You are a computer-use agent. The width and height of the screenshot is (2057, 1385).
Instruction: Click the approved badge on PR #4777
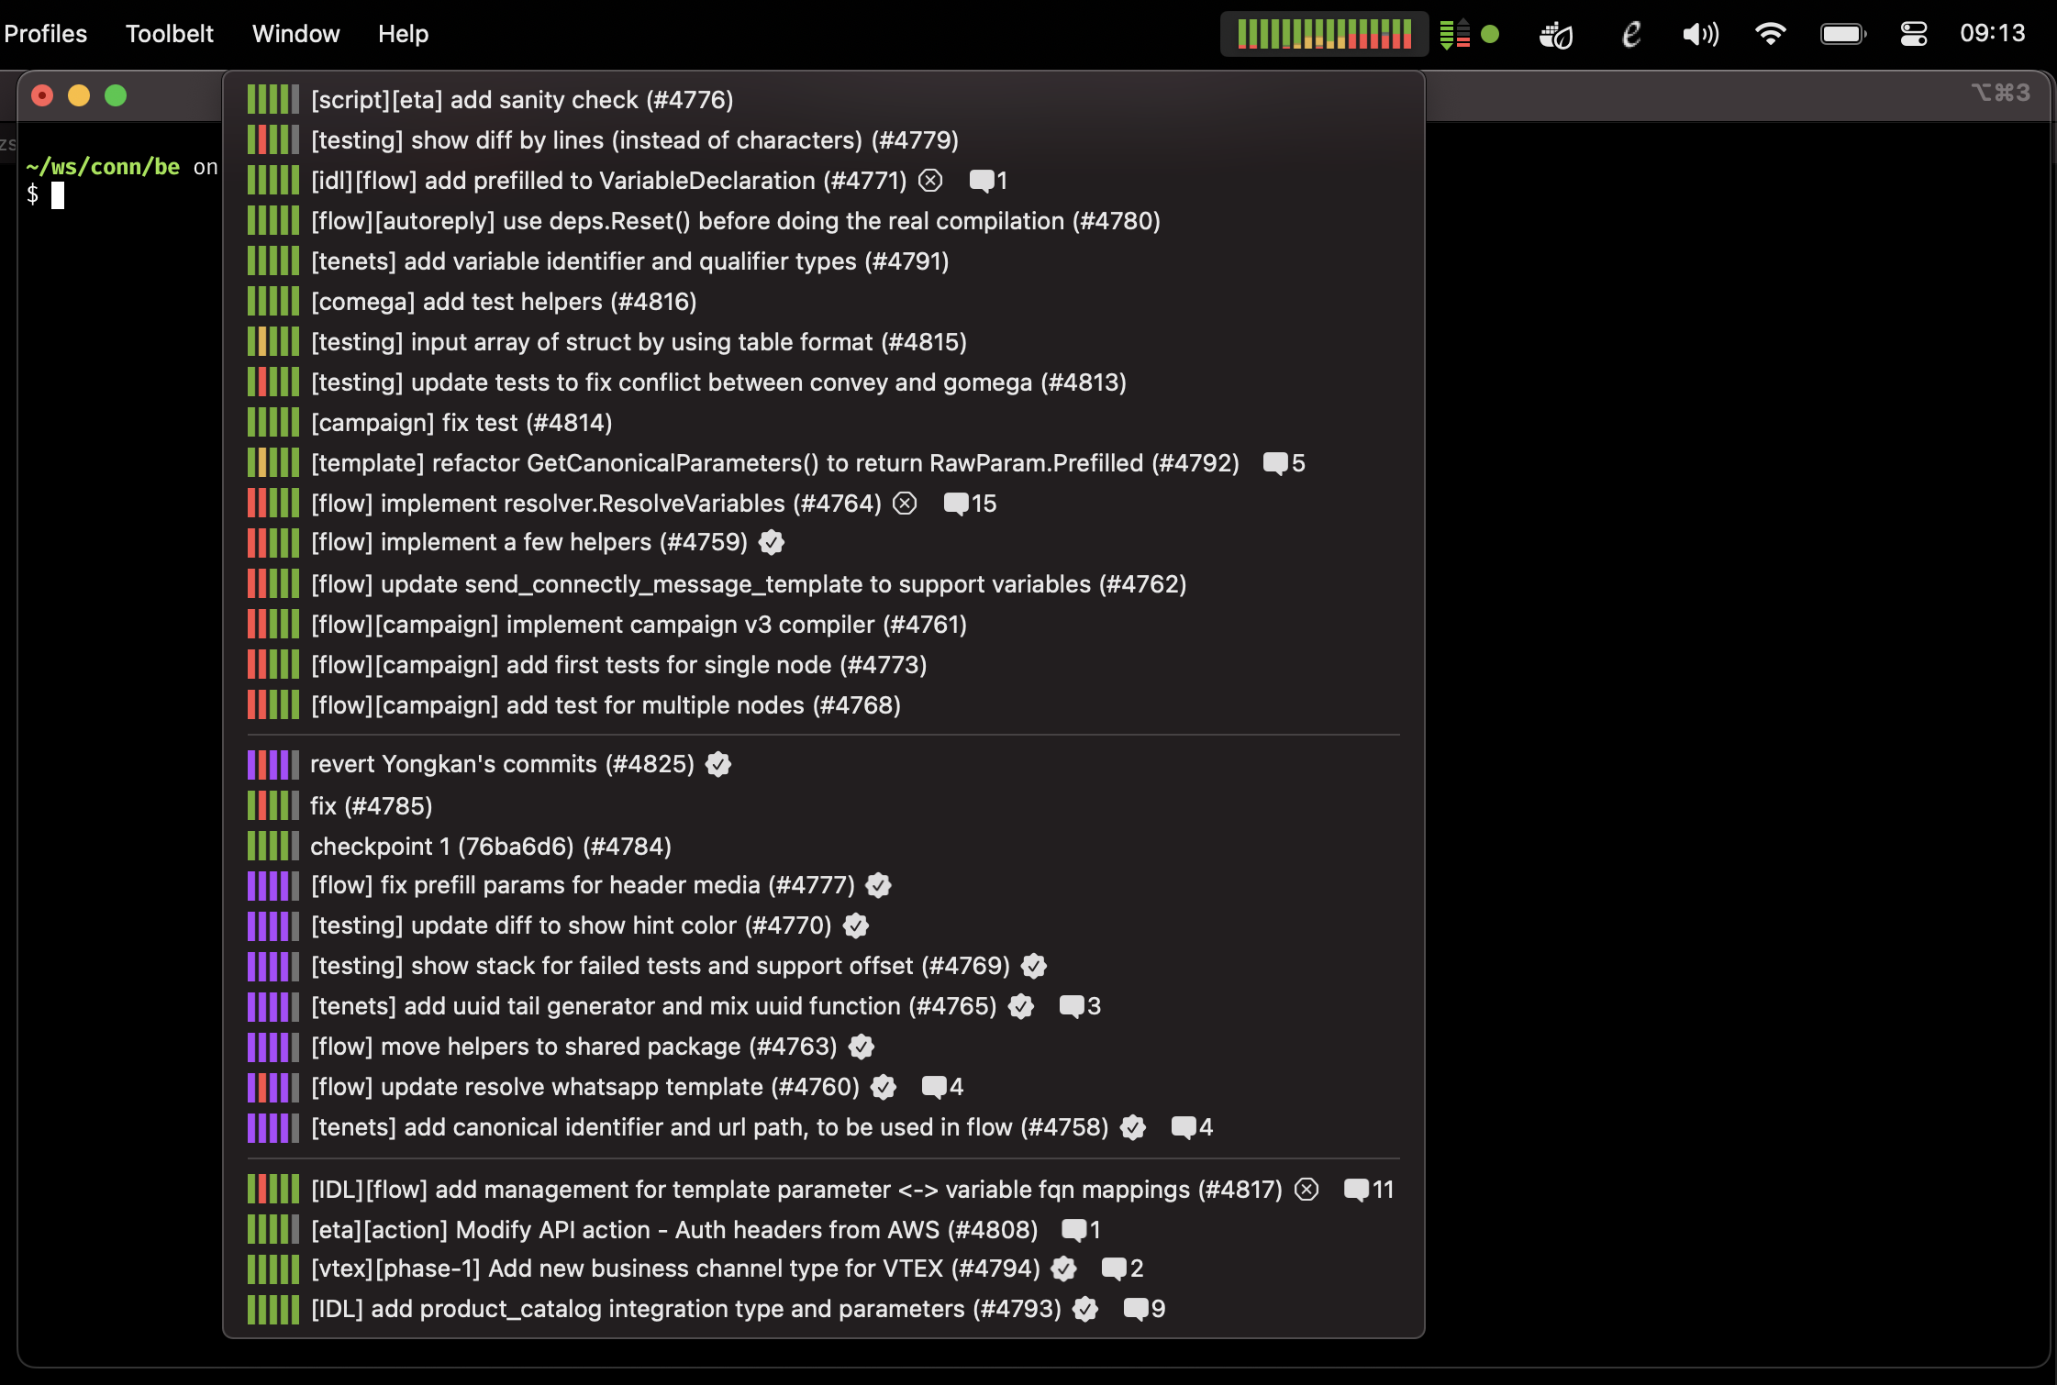879,885
